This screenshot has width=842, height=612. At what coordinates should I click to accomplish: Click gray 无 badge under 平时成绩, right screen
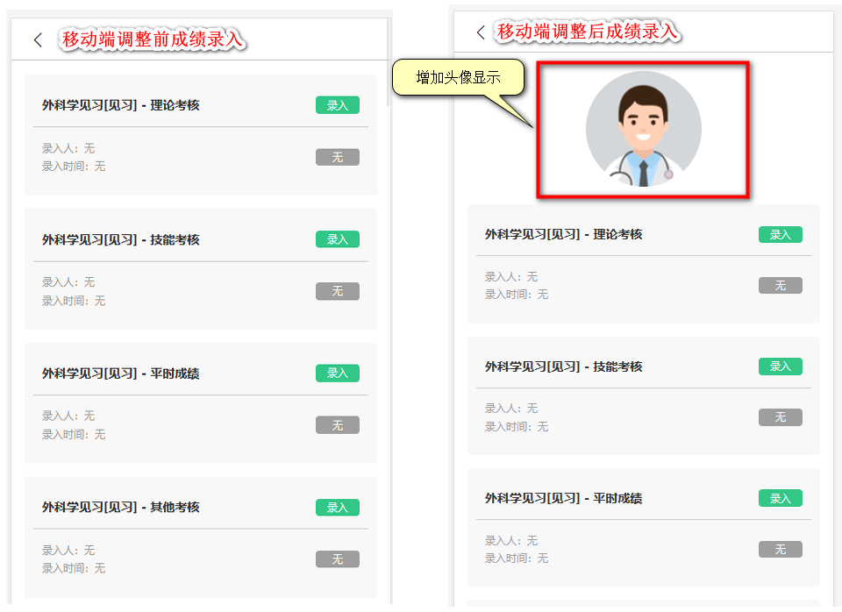[781, 549]
